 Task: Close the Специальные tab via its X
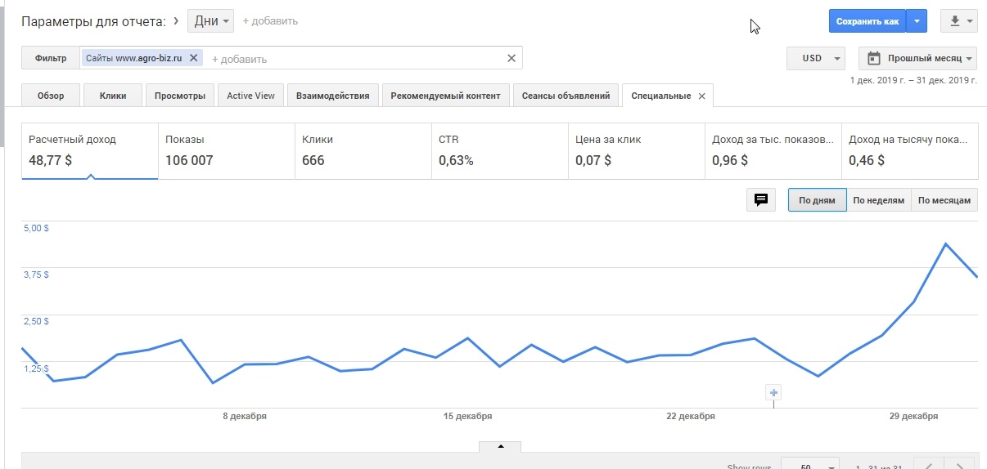click(x=701, y=96)
